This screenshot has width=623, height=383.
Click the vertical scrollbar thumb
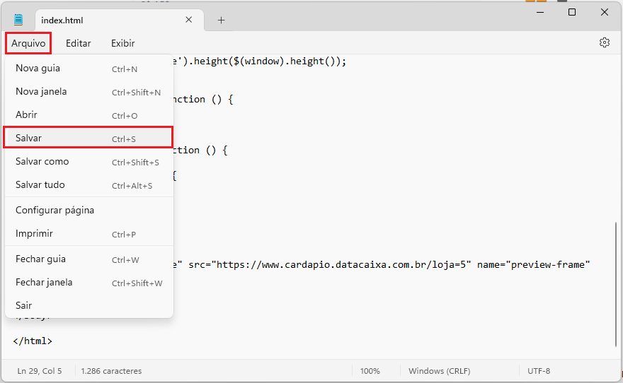(x=616, y=283)
